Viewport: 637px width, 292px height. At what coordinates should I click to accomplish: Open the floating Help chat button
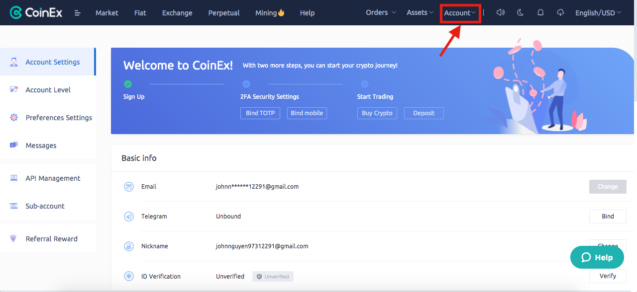[597, 257]
